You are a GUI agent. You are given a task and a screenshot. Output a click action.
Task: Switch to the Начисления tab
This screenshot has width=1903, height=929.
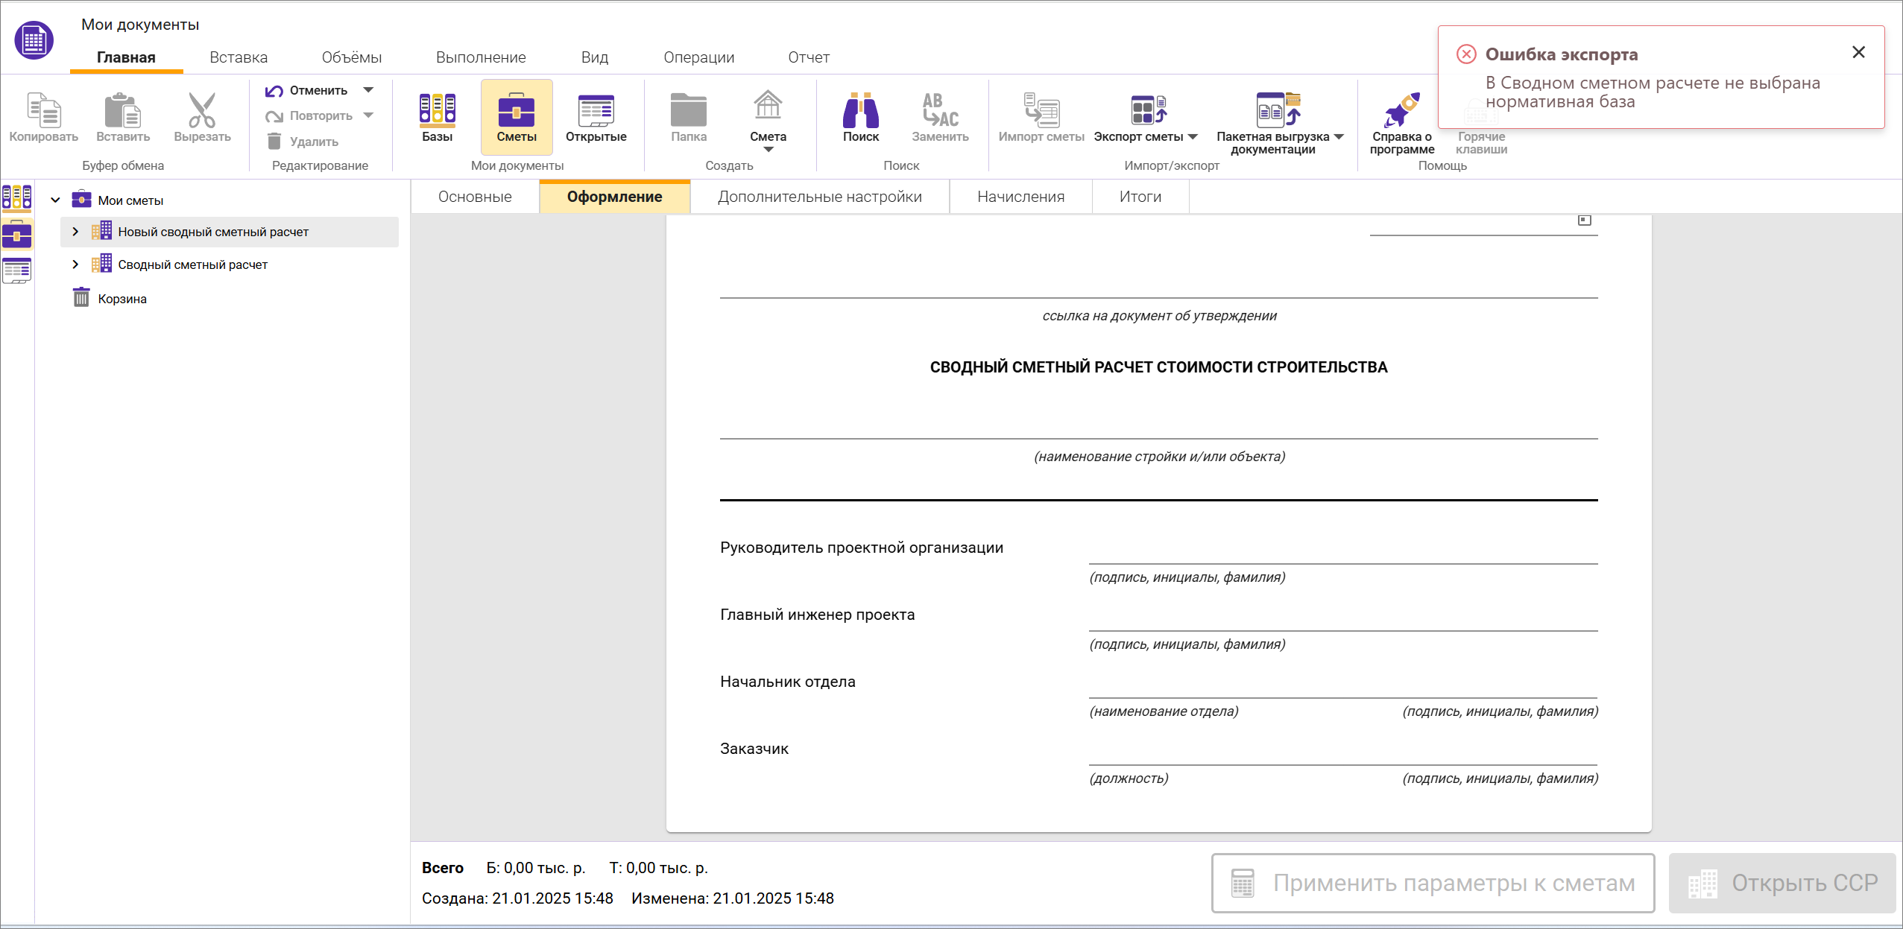1020,197
